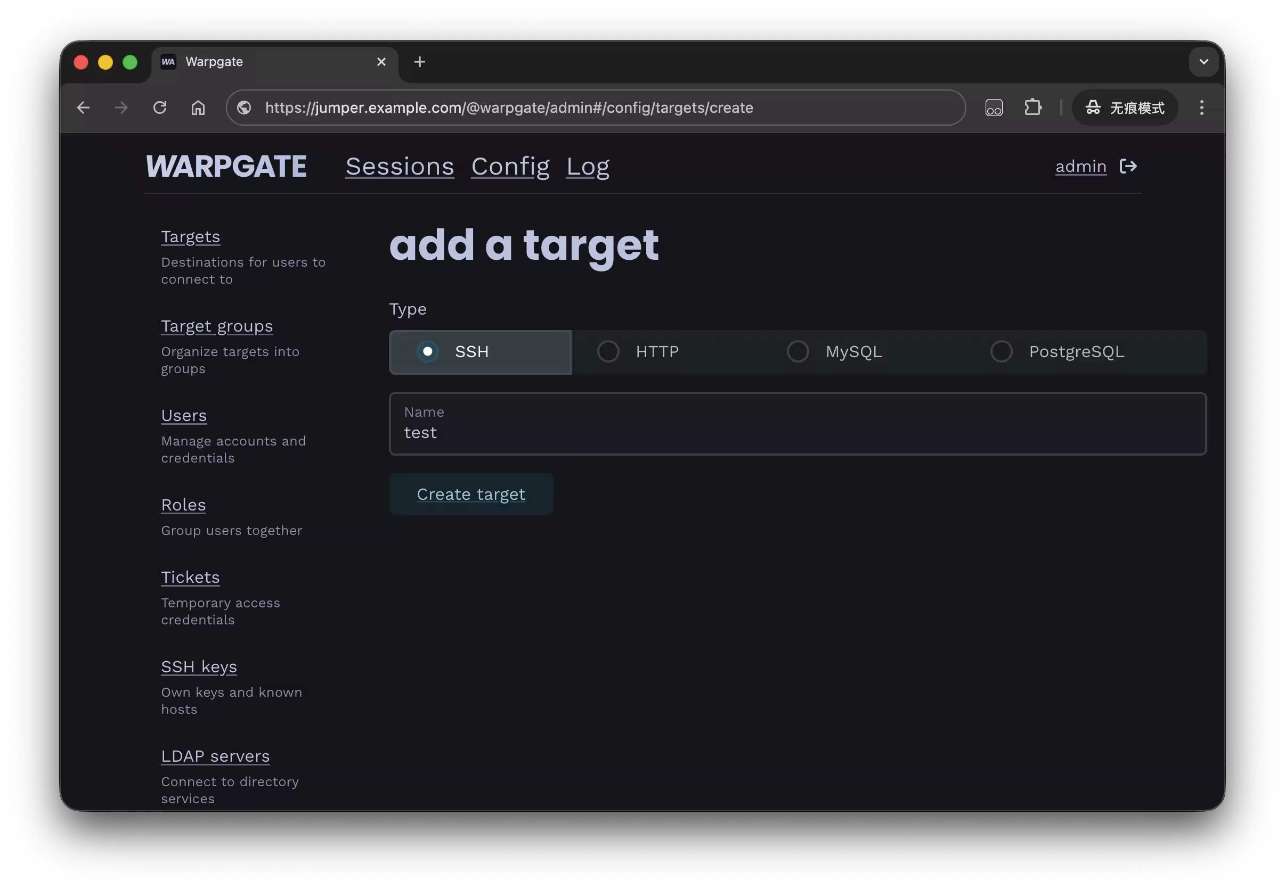This screenshot has width=1285, height=890.
Task: Close the Warpgate tab
Action: pos(381,62)
